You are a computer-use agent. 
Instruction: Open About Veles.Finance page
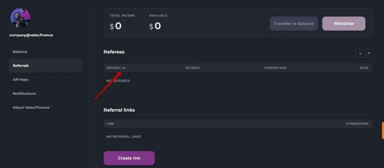click(x=31, y=107)
